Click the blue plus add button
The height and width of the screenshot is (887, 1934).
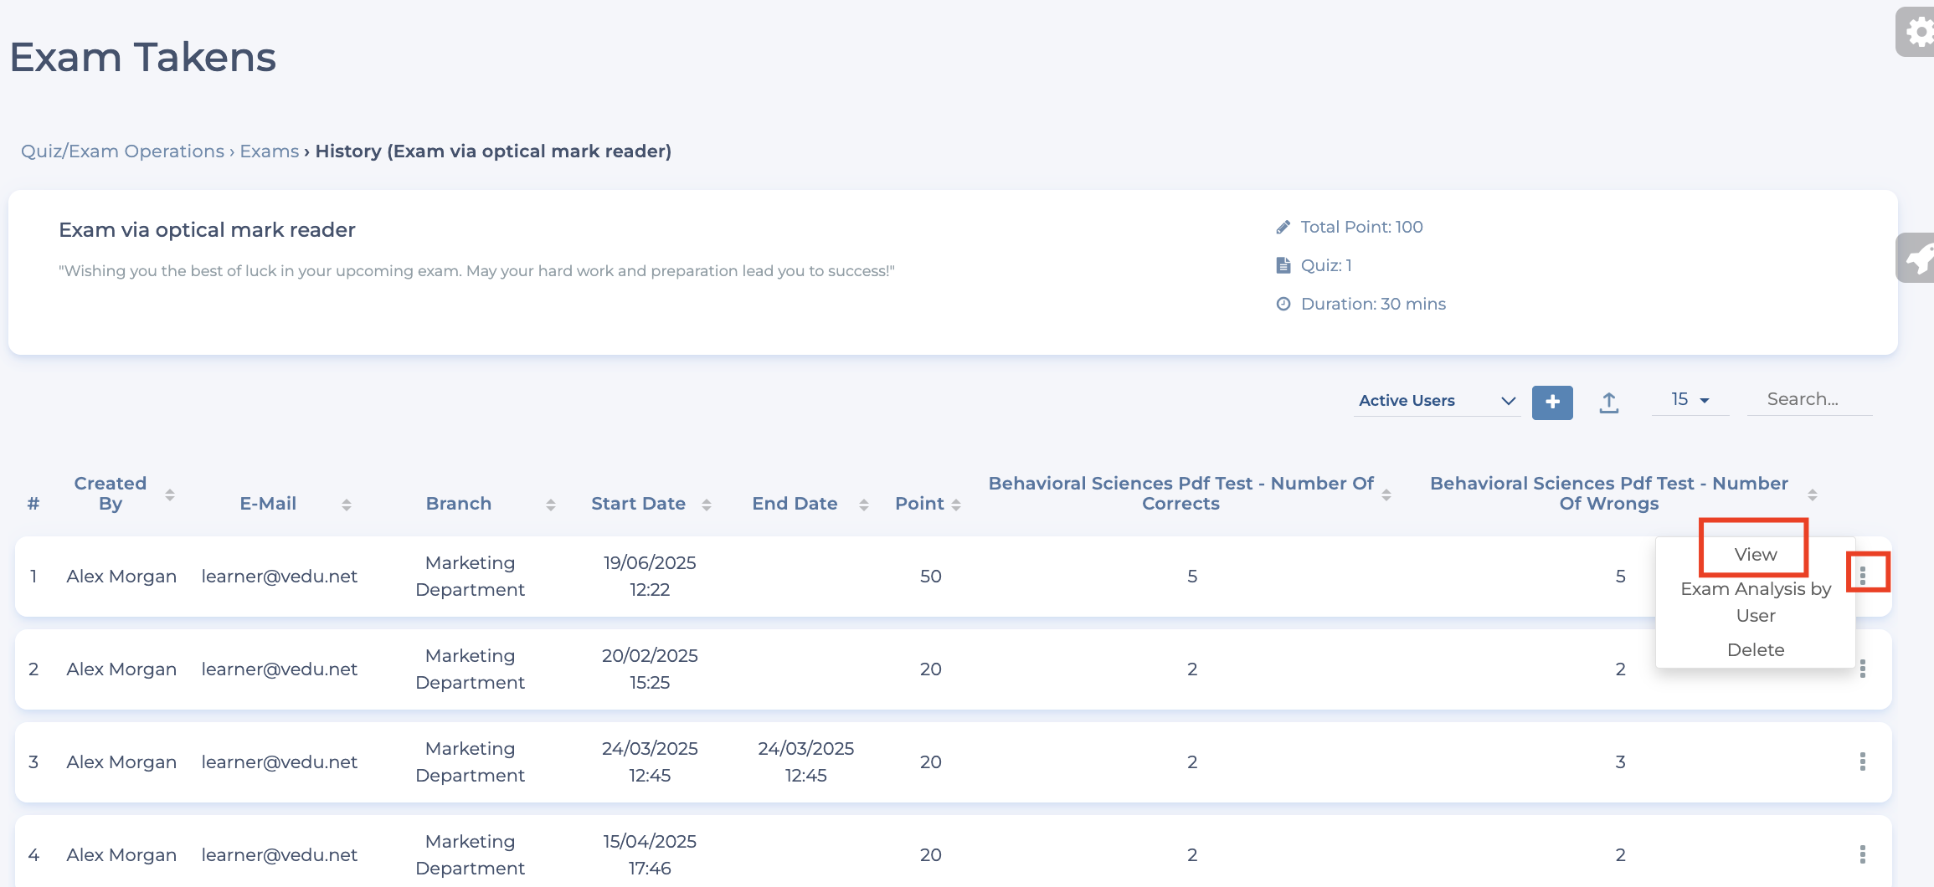click(x=1551, y=402)
